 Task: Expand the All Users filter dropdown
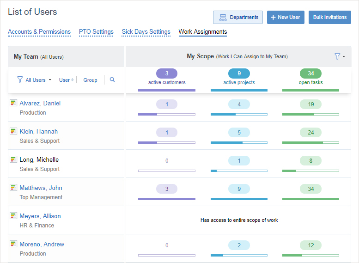(35, 80)
